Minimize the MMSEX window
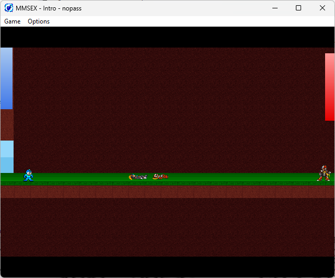This screenshot has height=278, width=335. pyautogui.click(x=275, y=8)
